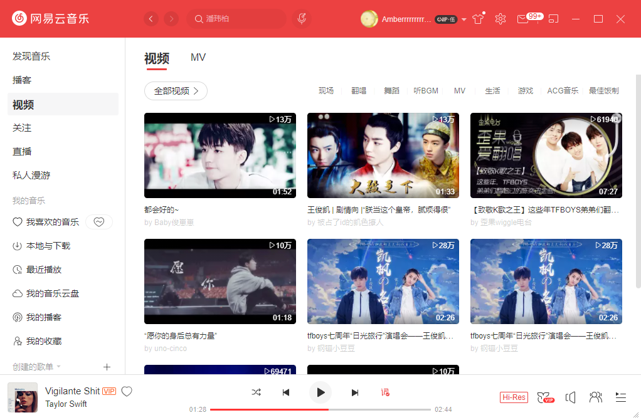Open the VIP sound effects icon
Image resolution: width=641 pixels, height=420 pixels.
click(x=545, y=397)
